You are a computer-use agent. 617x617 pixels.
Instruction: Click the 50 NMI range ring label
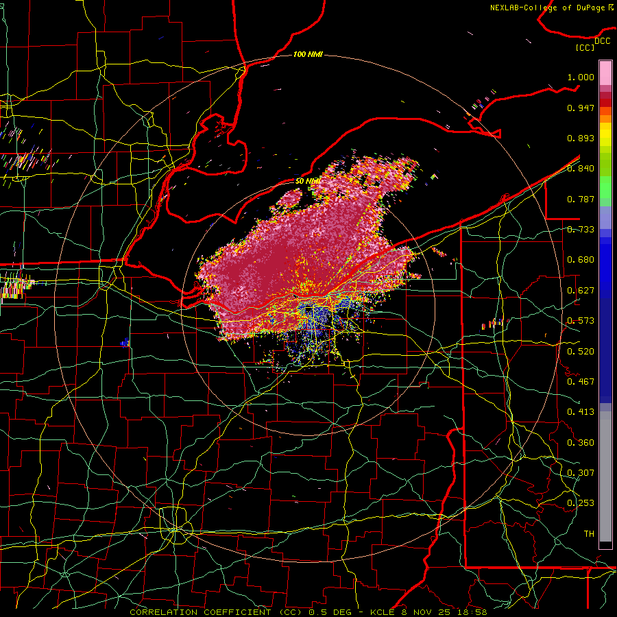308,181
